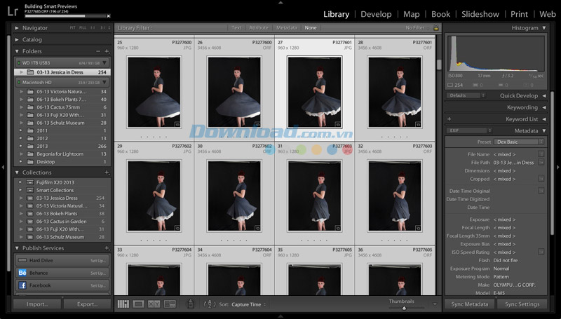561x319 pixels.
Task: Set Navigator zoom to FIT
Action: click(73, 28)
